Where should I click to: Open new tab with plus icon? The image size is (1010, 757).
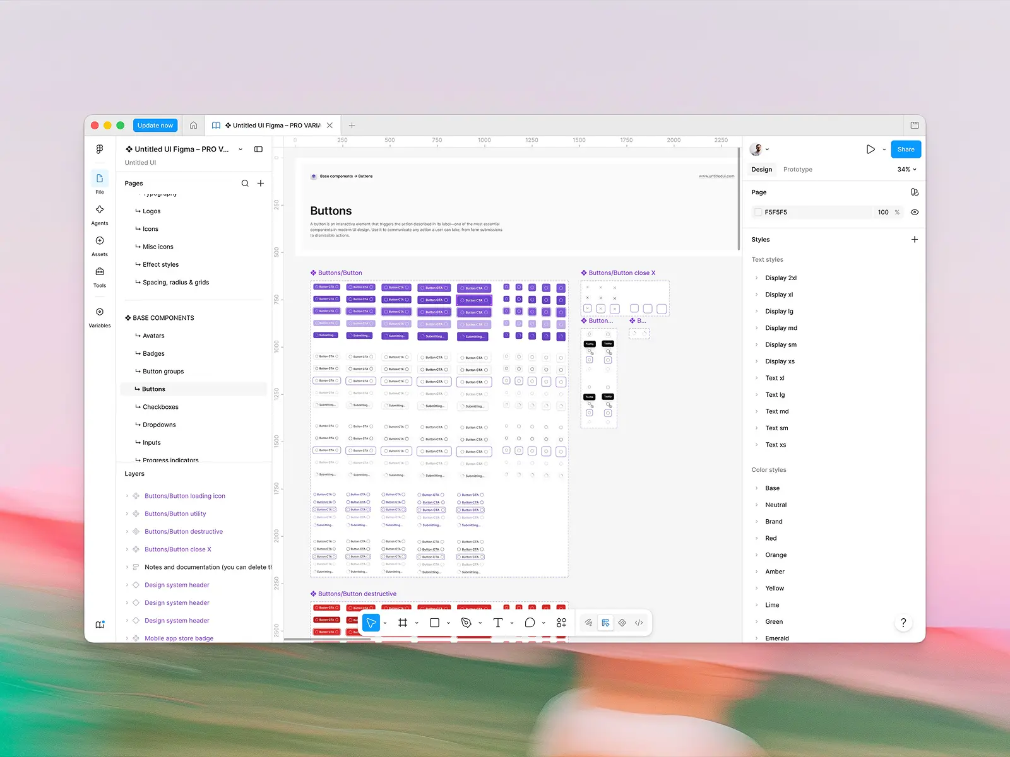tap(352, 126)
